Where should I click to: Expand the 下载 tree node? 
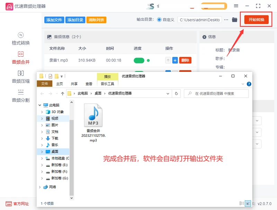coord(42,139)
